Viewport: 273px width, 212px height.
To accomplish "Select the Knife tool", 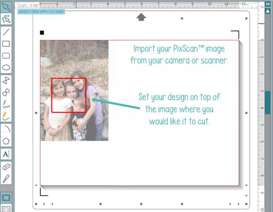I will coord(6,179).
